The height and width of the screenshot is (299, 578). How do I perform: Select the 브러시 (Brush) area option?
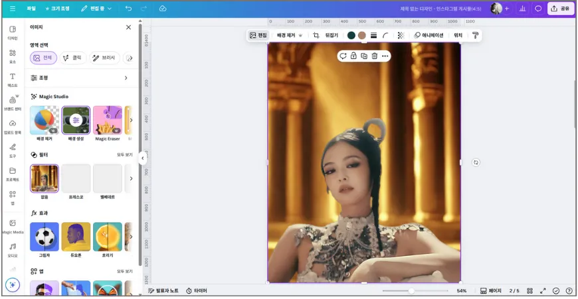click(x=104, y=58)
